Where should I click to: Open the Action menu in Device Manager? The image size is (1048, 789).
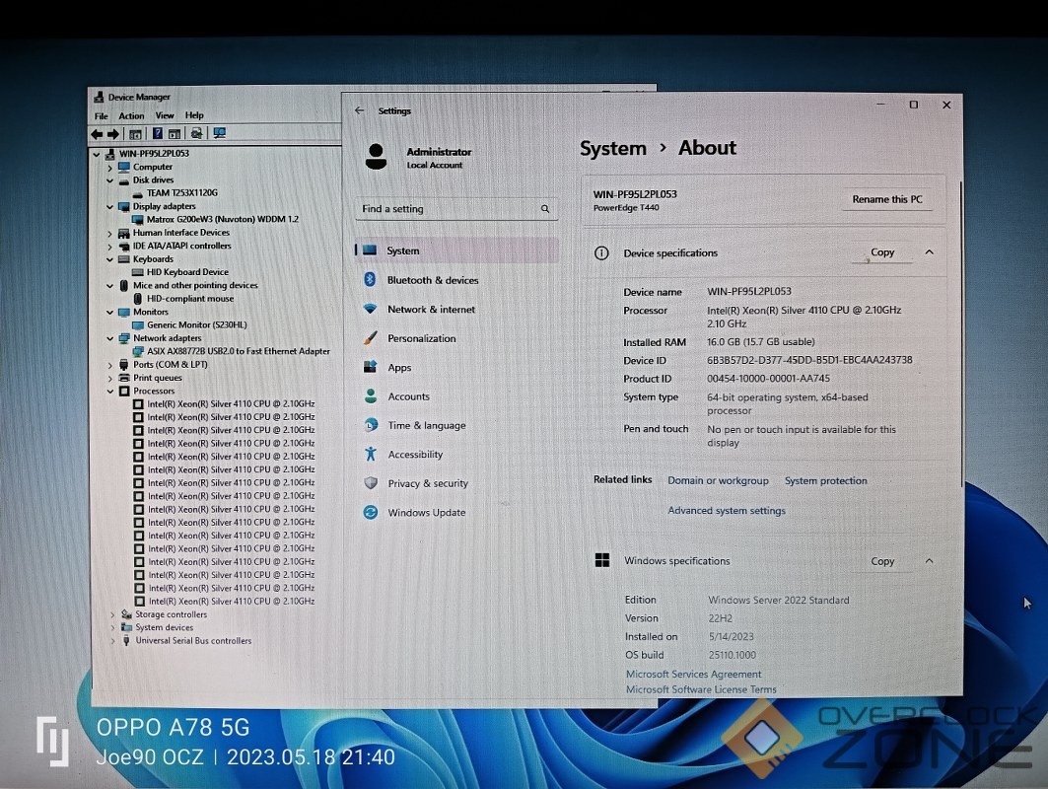click(131, 115)
